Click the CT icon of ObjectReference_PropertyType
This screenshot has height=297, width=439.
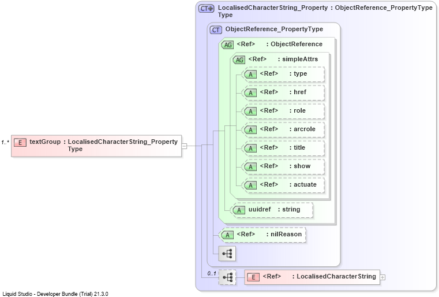click(x=216, y=29)
